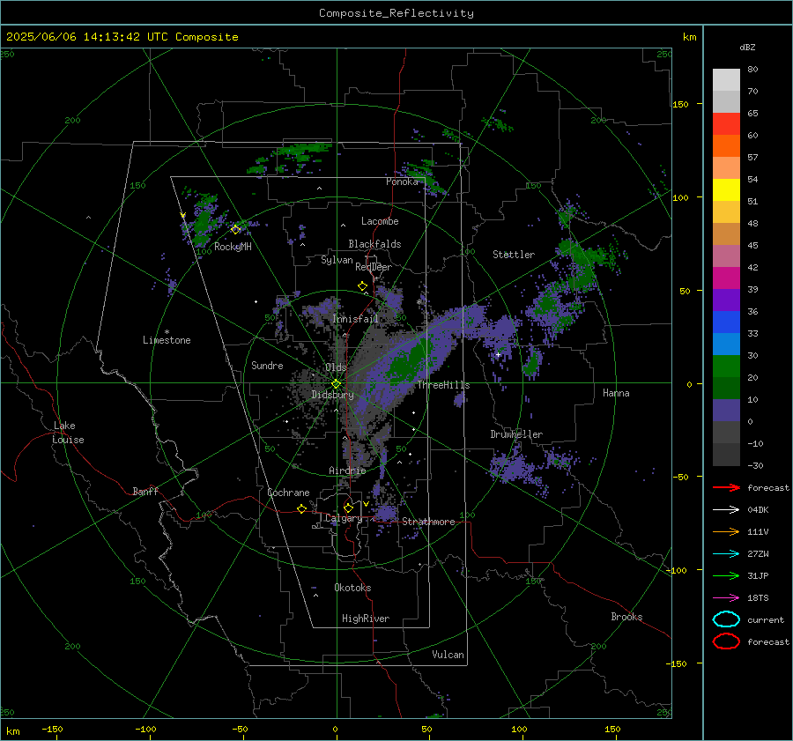
Task: Click the yellow diamond radar site by Didsbury
Action: tap(336, 384)
